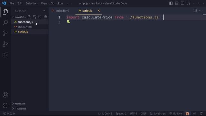Open the View menu
This screenshot has height=116, width=206.
coord(44,3)
